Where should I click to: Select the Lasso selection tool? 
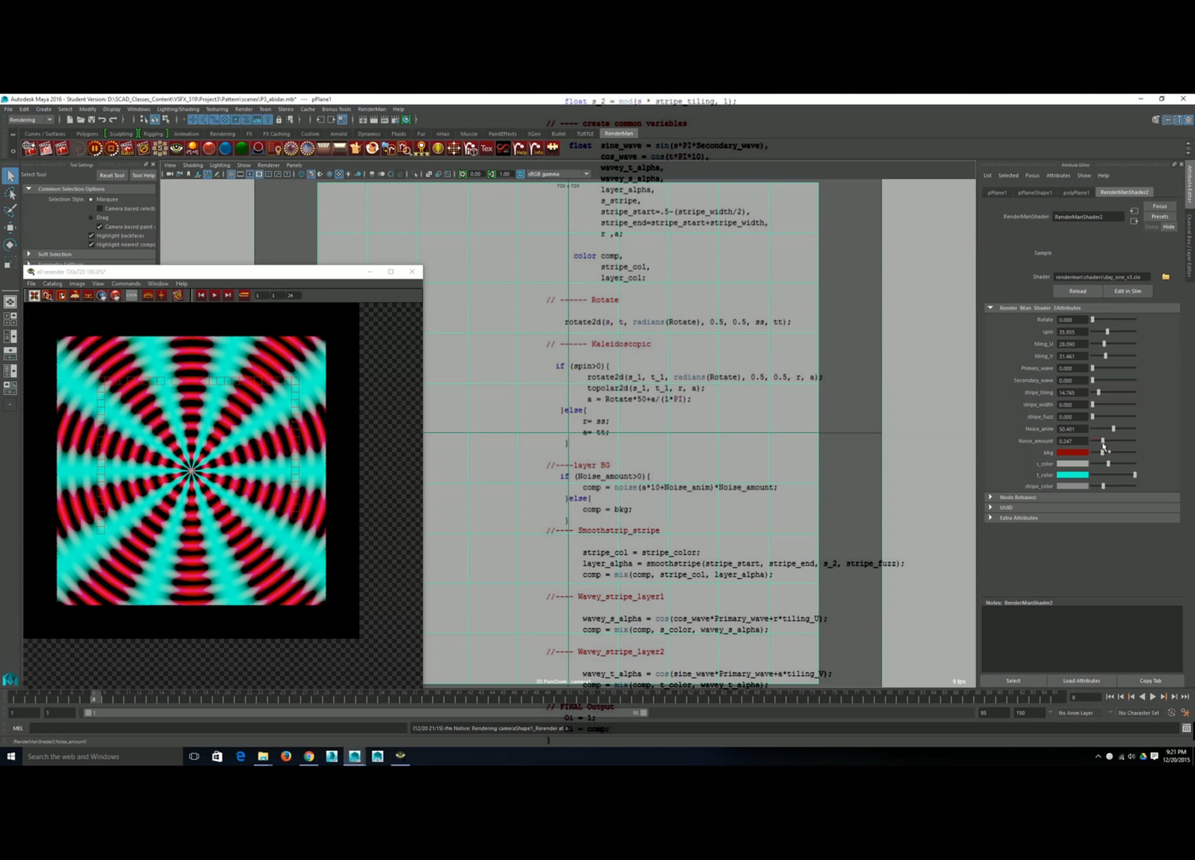click(x=10, y=193)
